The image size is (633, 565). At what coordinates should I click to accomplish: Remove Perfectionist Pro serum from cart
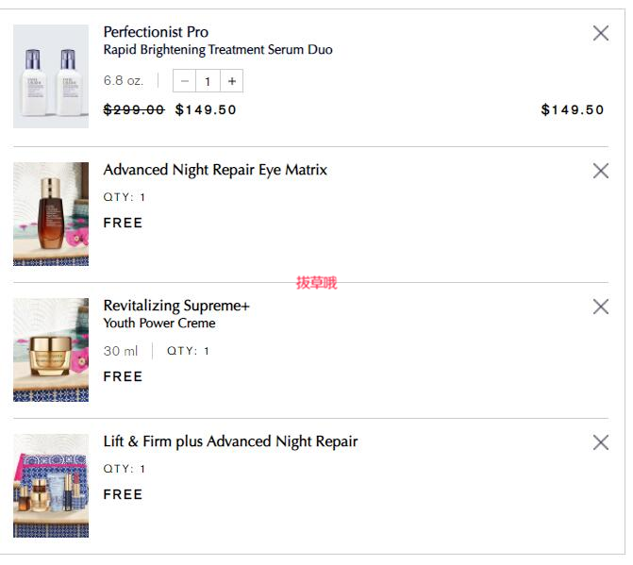(x=600, y=33)
